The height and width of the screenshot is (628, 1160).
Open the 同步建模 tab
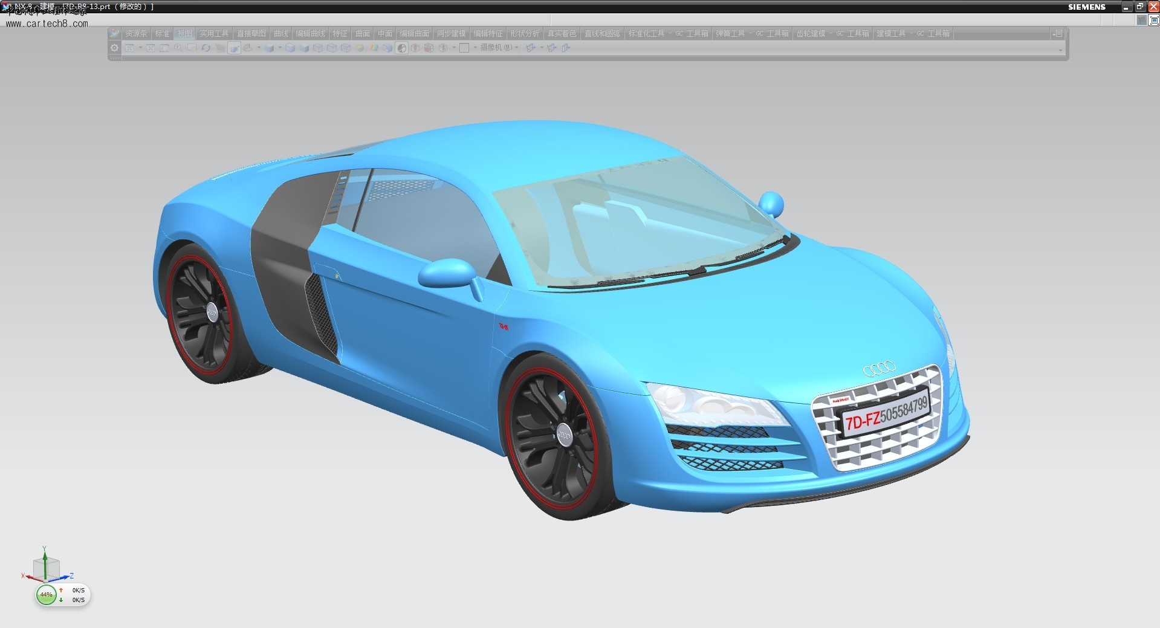pos(451,33)
